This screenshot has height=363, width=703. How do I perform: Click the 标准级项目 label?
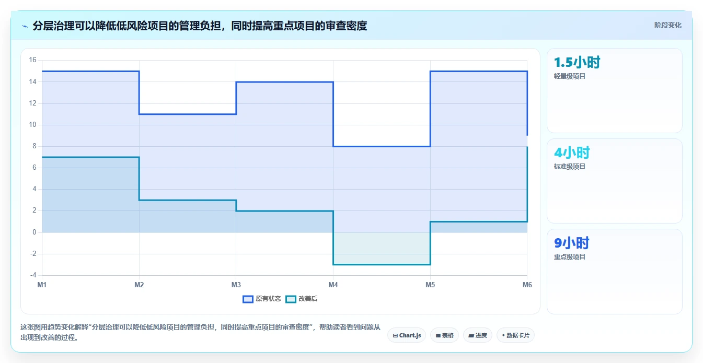pos(570,167)
